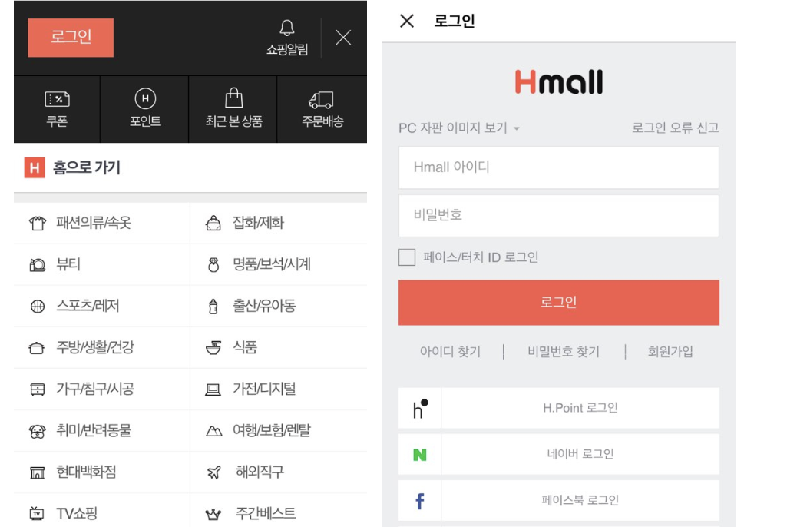This screenshot has width=787, height=527.
Task: Click the noodle bowl icon for 식품
Action: pos(213,348)
